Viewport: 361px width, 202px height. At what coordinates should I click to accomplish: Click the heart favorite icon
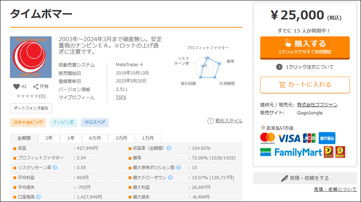16,87
